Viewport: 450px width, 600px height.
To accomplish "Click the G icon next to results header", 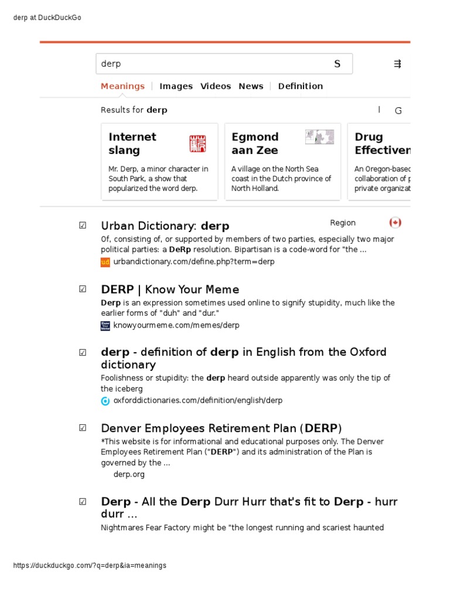I will pyautogui.click(x=398, y=111).
